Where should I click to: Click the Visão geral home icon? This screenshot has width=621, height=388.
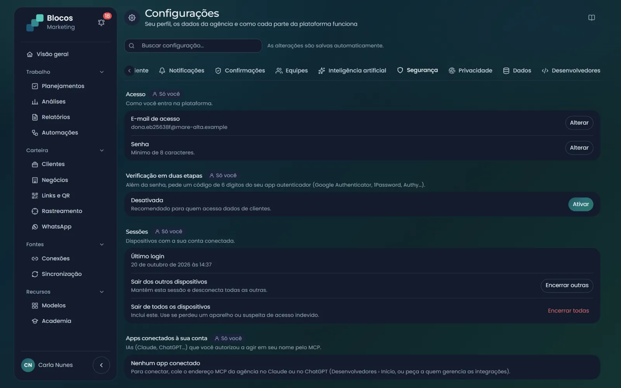[29, 54]
